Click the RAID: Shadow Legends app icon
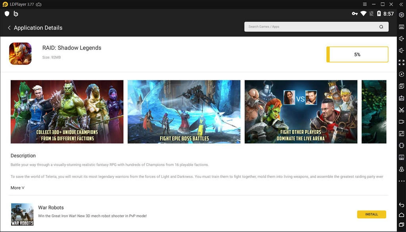Screen dimensions: 406x232 click(x=20, y=53)
